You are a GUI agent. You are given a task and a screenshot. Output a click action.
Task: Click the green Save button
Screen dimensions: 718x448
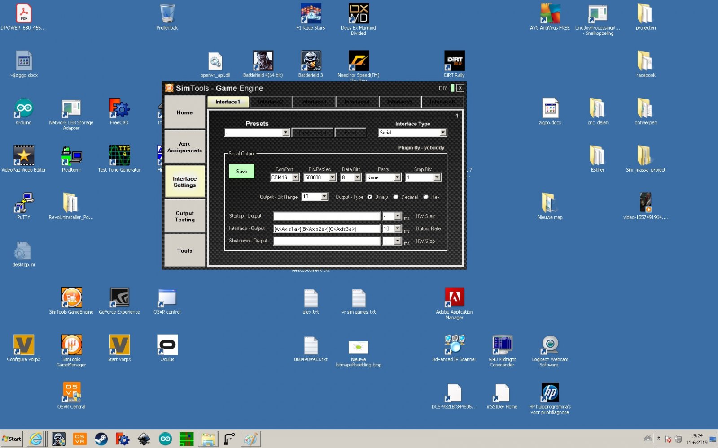[241, 171]
